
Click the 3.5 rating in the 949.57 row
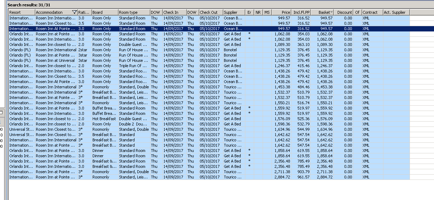tap(81, 23)
